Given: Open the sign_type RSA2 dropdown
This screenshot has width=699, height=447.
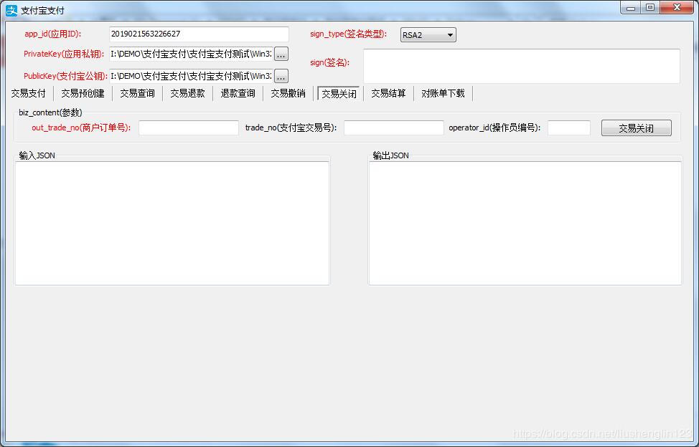Looking at the screenshot, I should [x=428, y=34].
